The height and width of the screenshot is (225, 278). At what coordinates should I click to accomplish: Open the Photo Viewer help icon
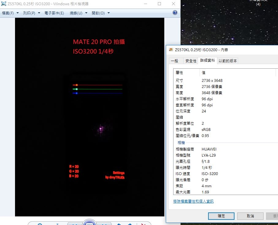[x=175, y=13]
